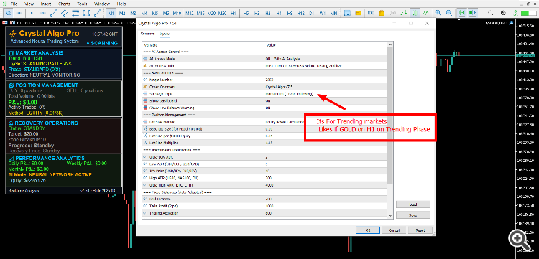
Task: Pick the equidistant channel drawing tool
Action: tap(64, 13)
